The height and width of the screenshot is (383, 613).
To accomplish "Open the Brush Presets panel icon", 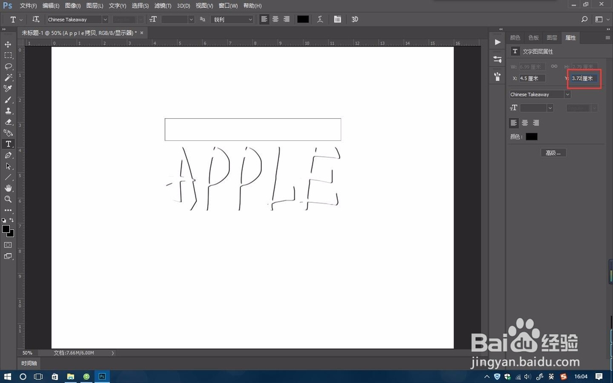I will 497,76.
